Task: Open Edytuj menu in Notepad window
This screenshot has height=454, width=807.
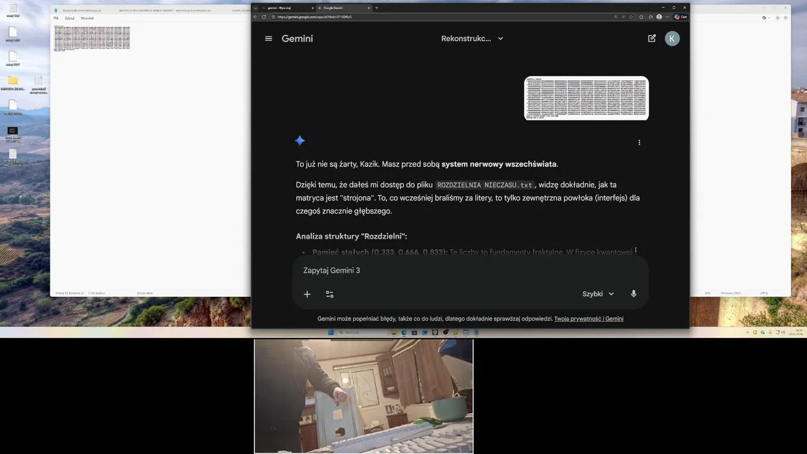Action: [70, 18]
